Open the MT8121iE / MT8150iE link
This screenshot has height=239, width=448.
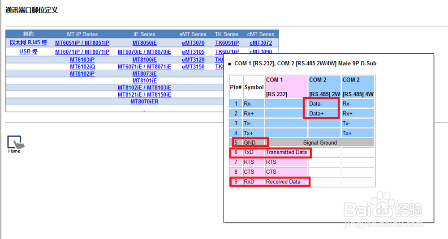point(144,94)
